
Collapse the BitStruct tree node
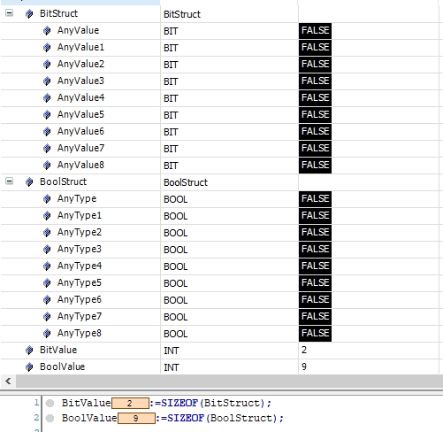(9, 13)
